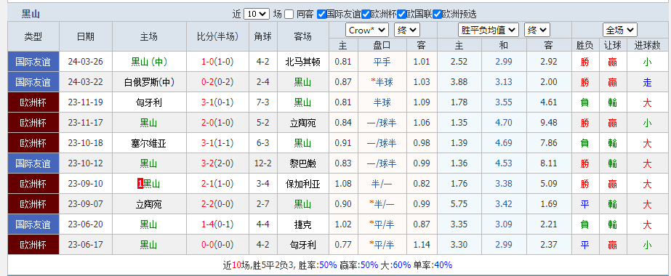Open the Crow* bookmaker dropdown

(x=366, y=30)
